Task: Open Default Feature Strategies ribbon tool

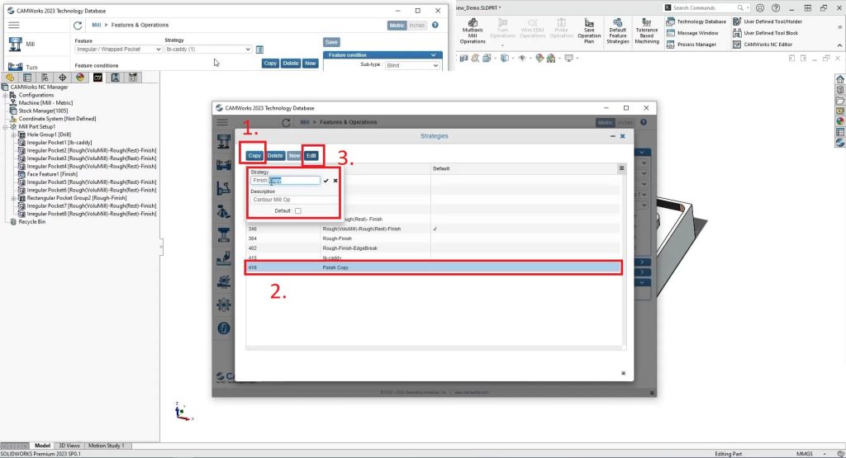Action: coord(618,31)
